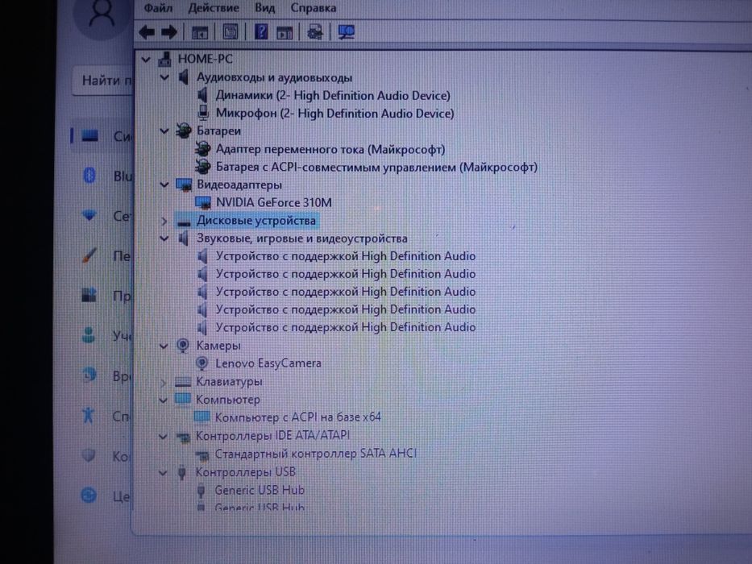
Task: Open the Файл menu
Action: 158,8
